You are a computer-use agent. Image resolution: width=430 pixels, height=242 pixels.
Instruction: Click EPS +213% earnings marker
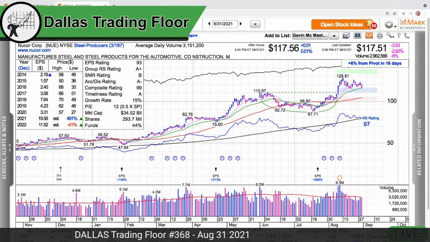pos(216,174)
